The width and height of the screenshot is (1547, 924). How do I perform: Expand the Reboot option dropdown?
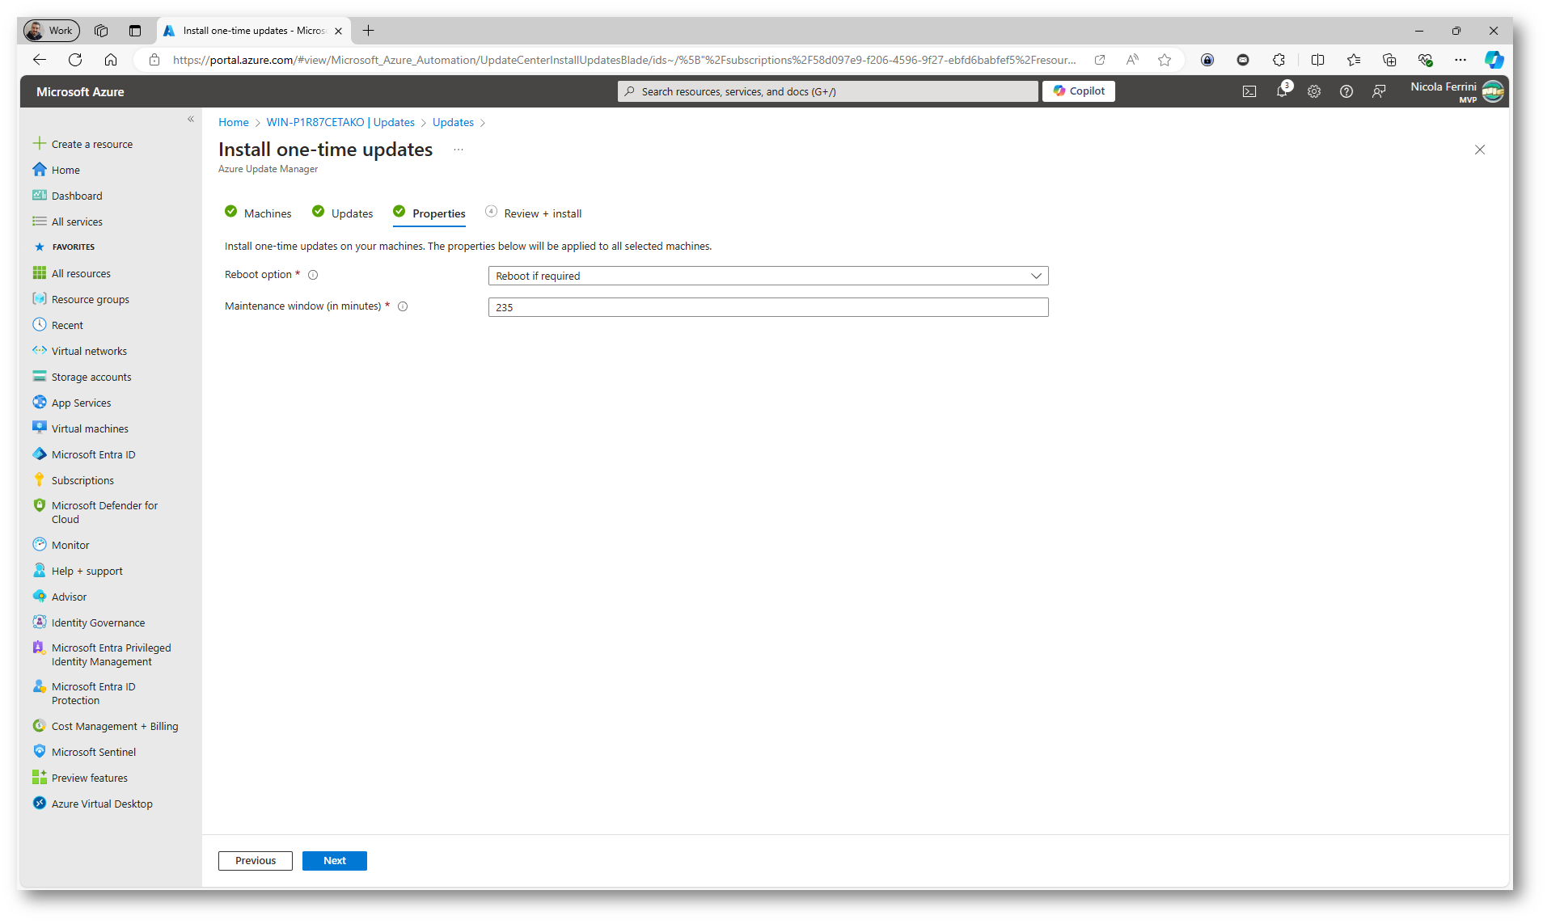point(768,276)
